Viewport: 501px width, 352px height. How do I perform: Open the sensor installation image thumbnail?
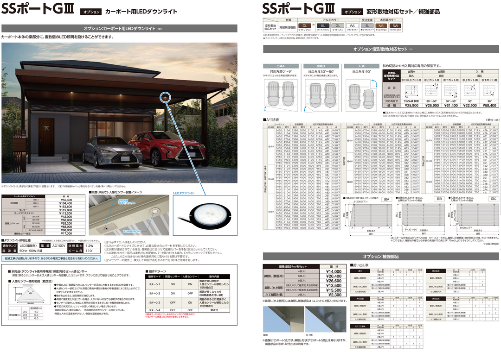(129, 215)
